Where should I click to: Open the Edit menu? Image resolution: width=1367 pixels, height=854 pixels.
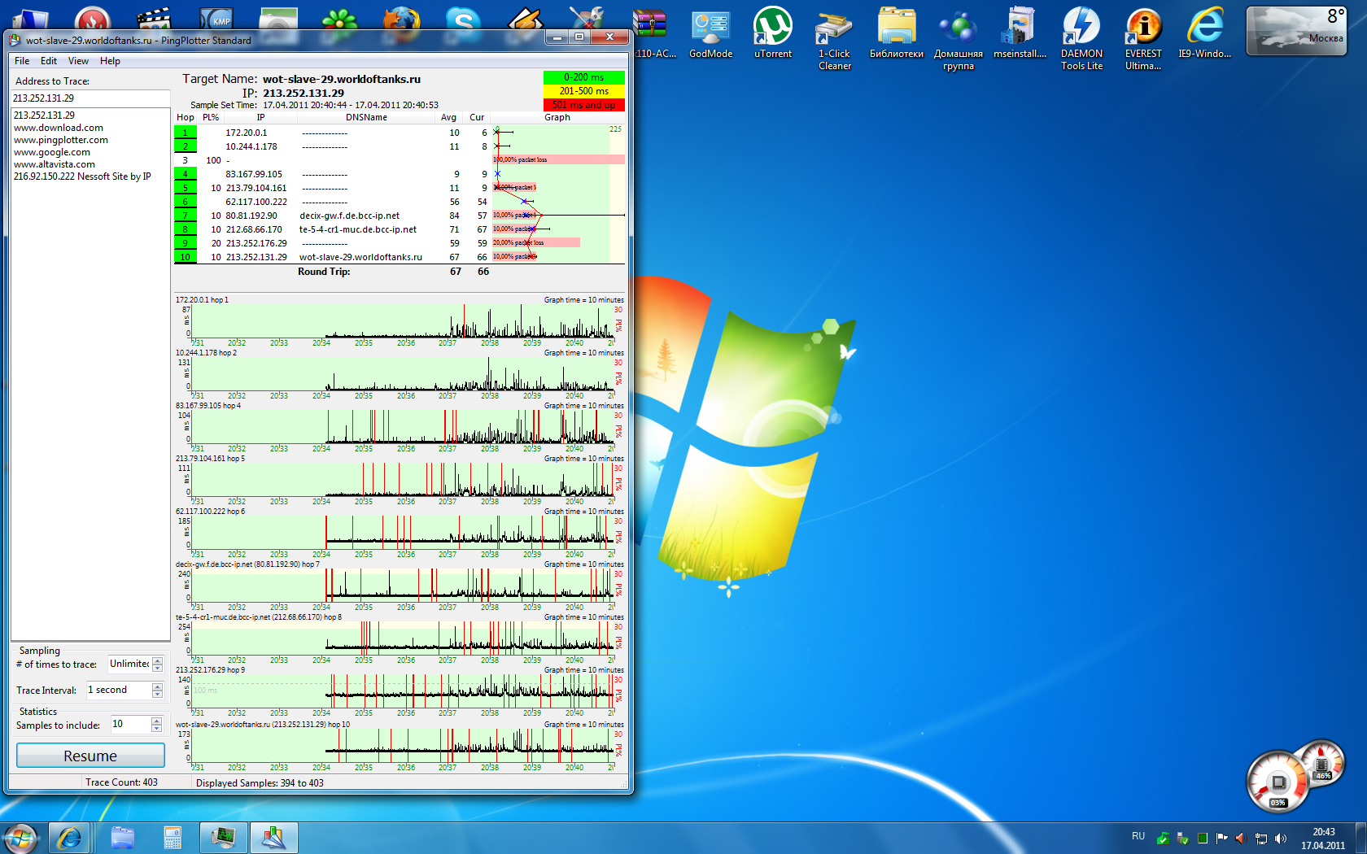point(49,61)
